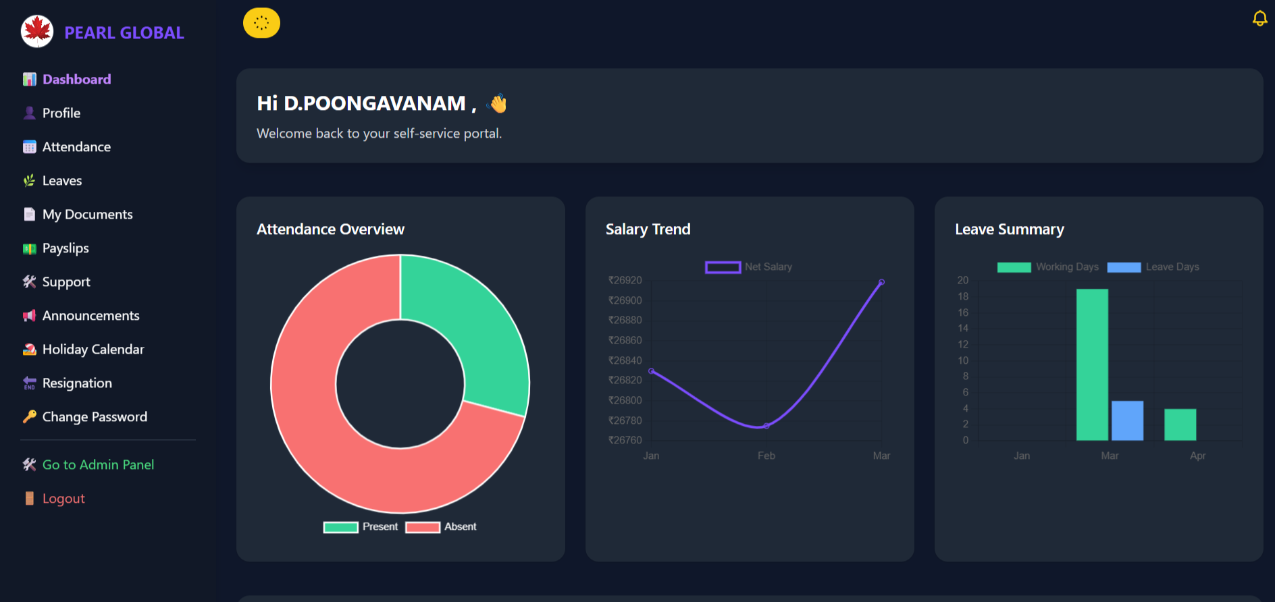Open the Holiday Calendar page
Image resolution: width=1275 pixels, height=602 pixels.
click(x=93, y=350)
